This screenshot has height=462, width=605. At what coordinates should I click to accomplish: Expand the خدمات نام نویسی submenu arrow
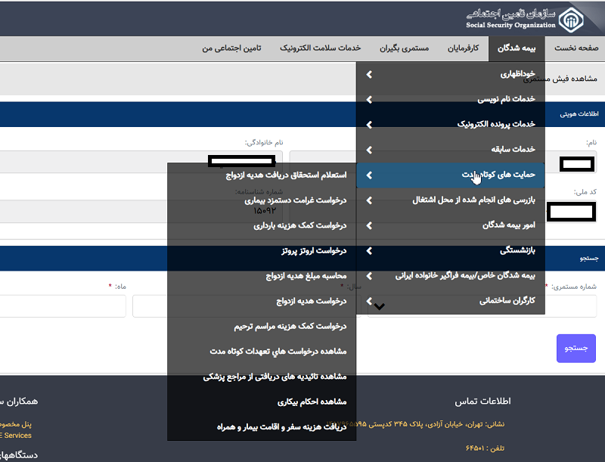(369, 100)
